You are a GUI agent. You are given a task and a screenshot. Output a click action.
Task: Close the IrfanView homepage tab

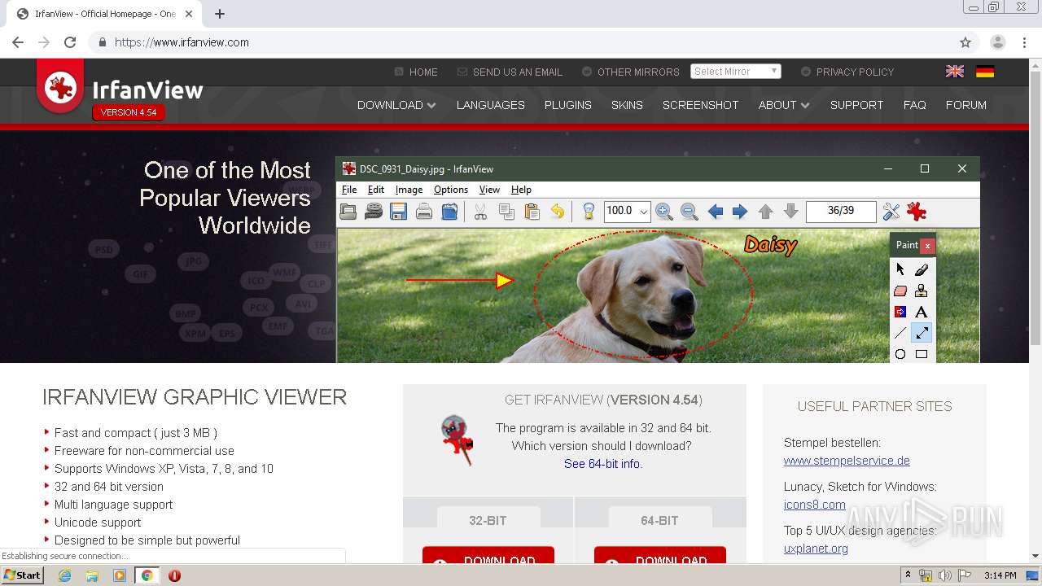click(x=189, y=14)
